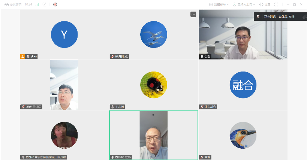The height and width of the screenshot is (161, 307).
Task: Click the pencil edit icon beside flying-birds name
Action: 126,57
